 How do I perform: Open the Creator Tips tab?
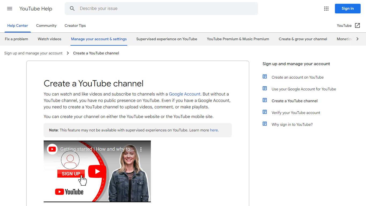point(75,26)
